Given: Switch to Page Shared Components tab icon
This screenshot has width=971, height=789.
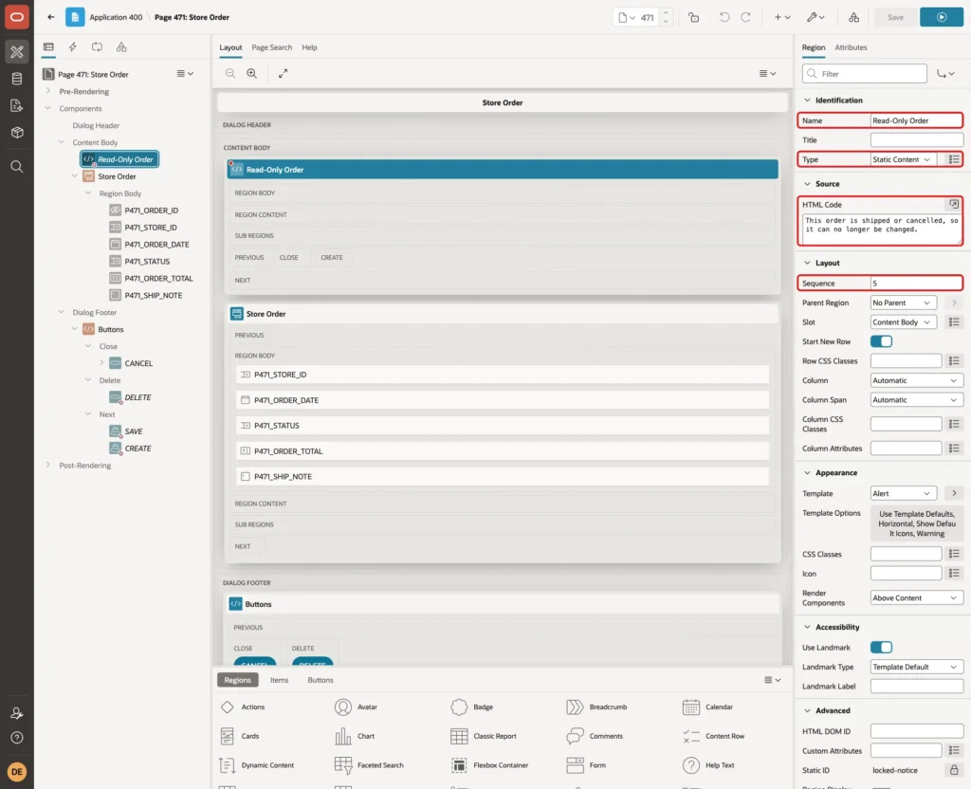Looking at the screenshot, I should point(121,47).
